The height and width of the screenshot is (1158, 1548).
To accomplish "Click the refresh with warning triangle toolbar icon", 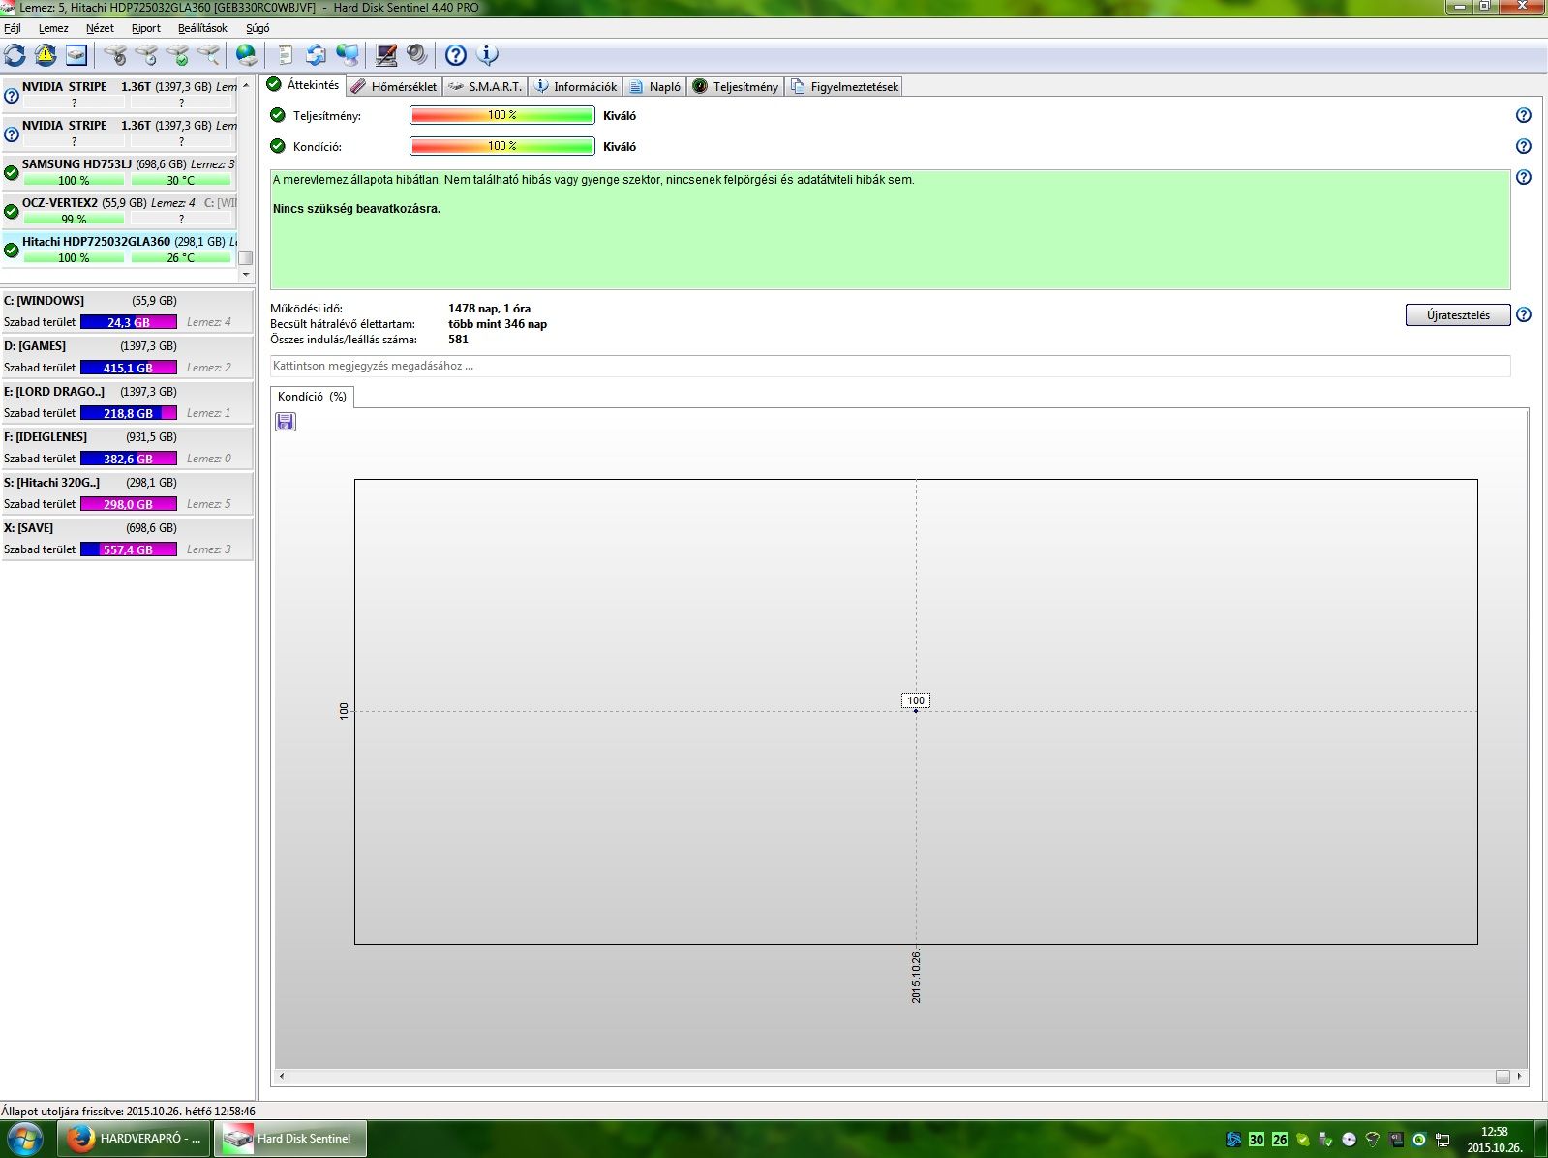I will pos(46,55).
